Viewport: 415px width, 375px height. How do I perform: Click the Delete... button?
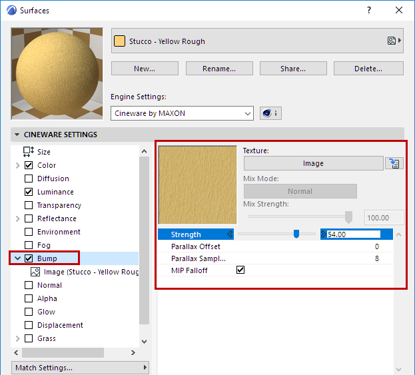pyautogui.click(x=368, y=69)
